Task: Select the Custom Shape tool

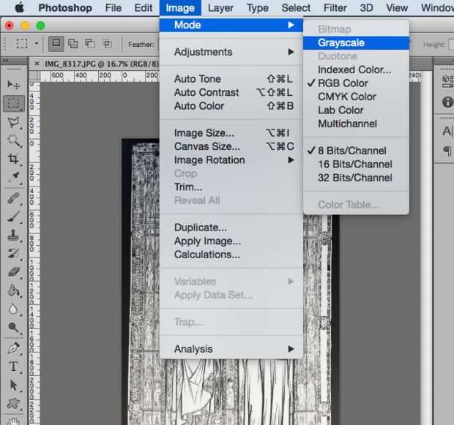Action: pyautogui.click(x=14, y=404)
